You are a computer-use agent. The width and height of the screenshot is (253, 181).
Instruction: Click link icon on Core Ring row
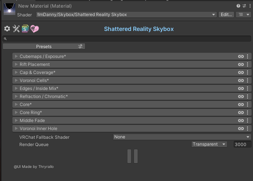(x=241, y=112)
